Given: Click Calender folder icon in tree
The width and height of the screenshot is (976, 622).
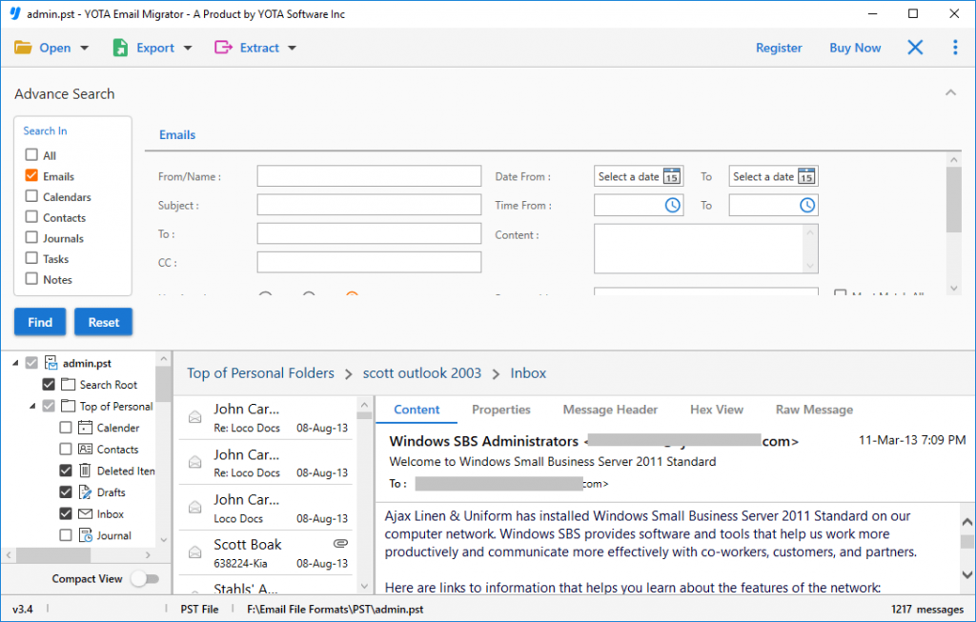Looking at the screenshot, I should tap(85, 428).
